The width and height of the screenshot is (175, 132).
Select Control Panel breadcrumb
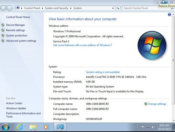32,8
